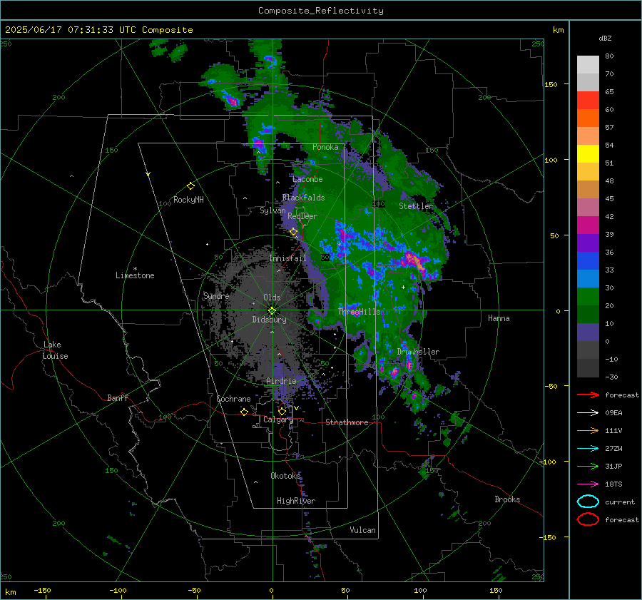Select the bright green swatch between 30 and 20 dBZ
This screenshot has height=600, width=642.
click(x=588, y=297)
